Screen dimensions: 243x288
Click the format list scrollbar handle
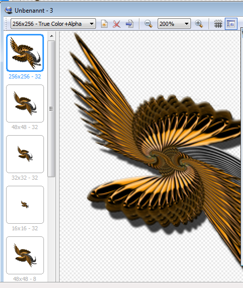click(x=52, y=109)
